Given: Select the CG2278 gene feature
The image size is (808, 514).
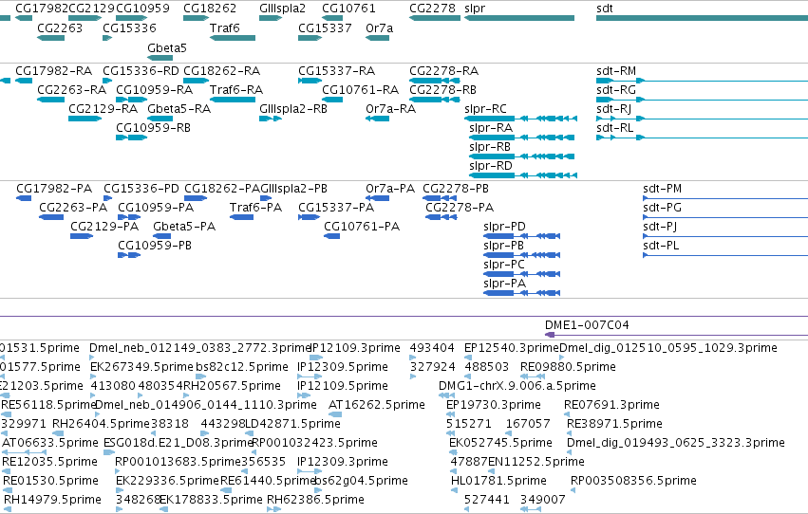Looking at the screenshot, I should 435,18.
